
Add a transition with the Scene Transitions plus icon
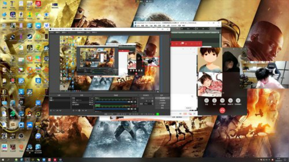[x=147, y=101]
